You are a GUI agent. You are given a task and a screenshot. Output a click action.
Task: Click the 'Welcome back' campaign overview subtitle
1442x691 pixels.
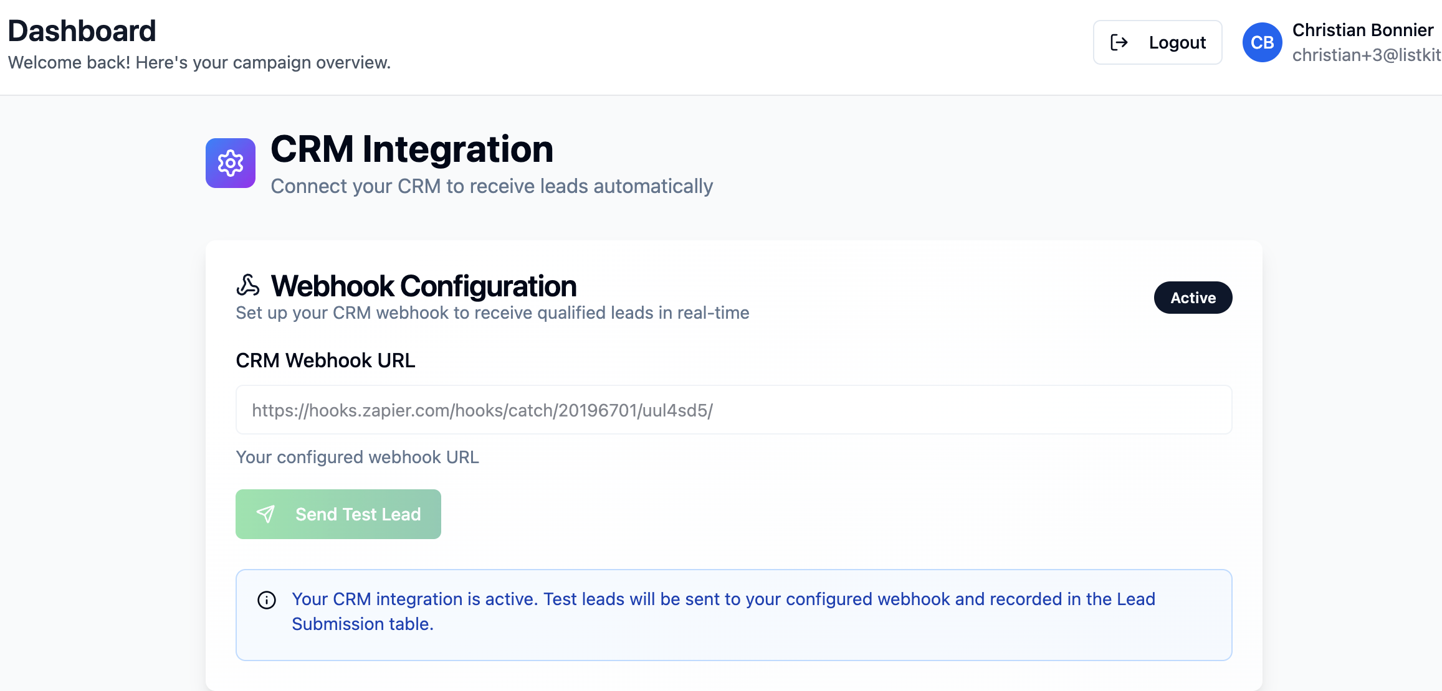199,63
